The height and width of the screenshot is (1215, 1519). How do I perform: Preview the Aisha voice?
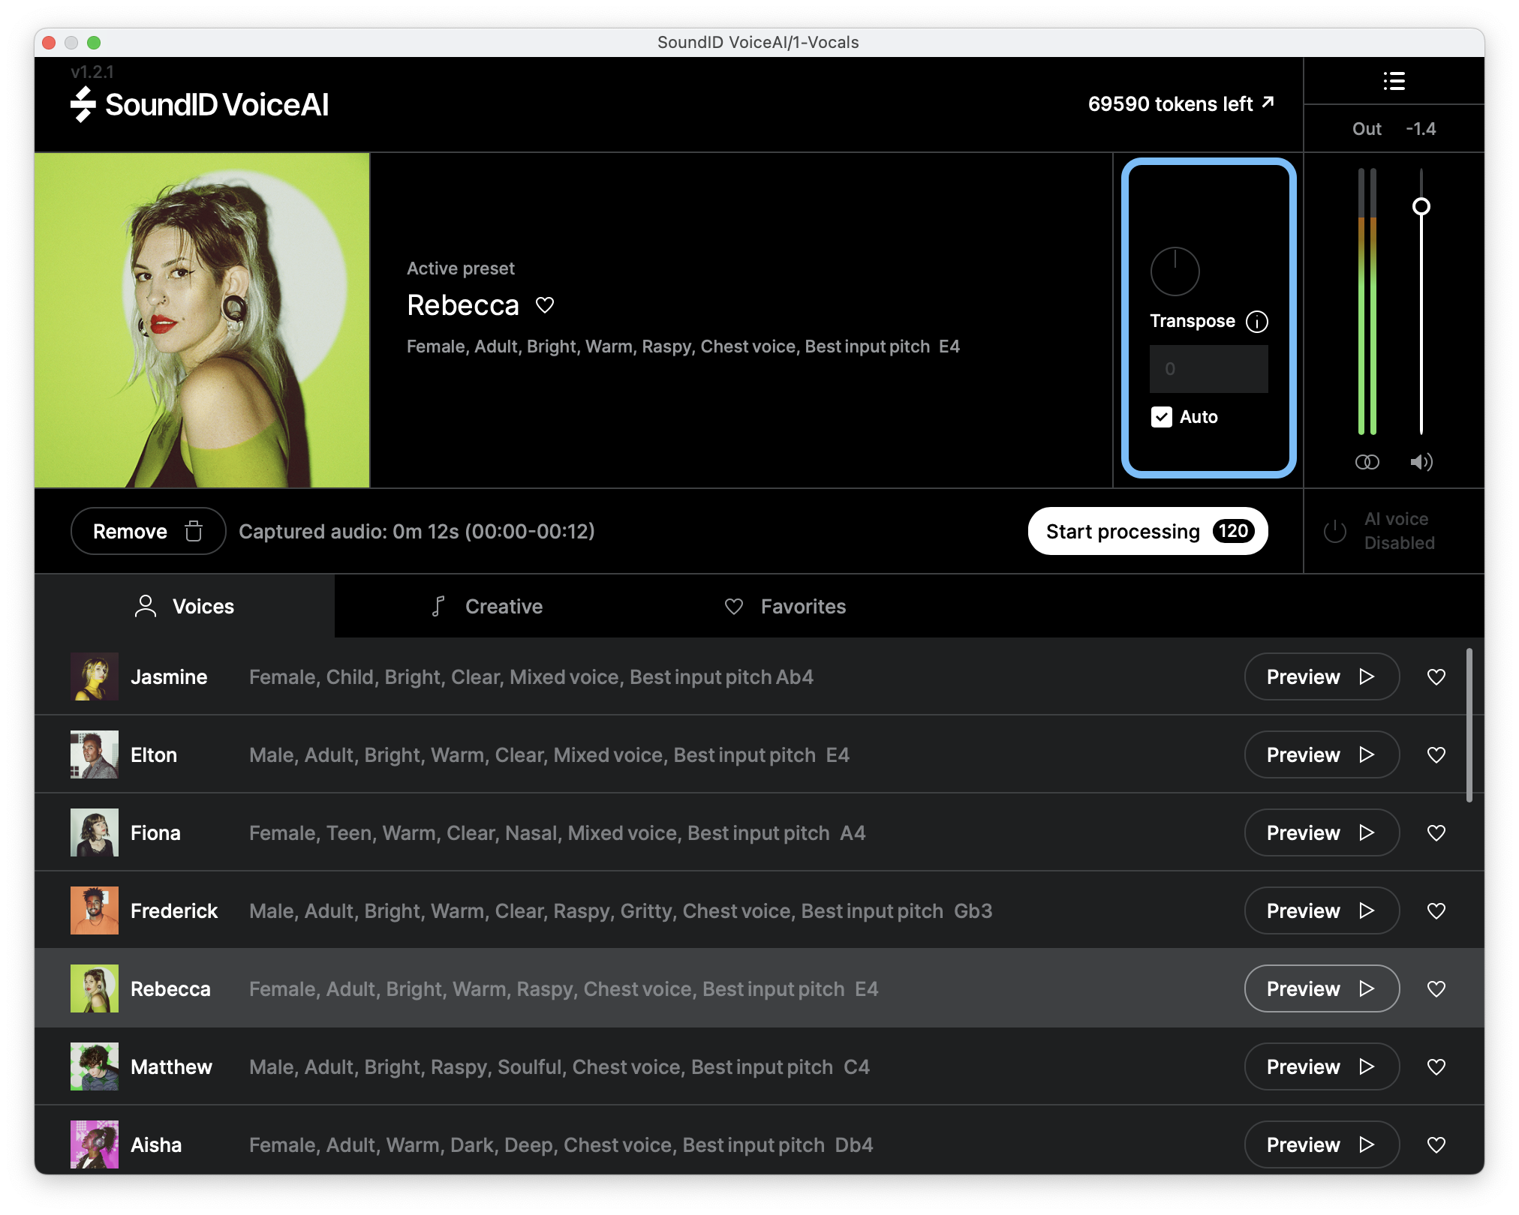pos(1321,1144)
